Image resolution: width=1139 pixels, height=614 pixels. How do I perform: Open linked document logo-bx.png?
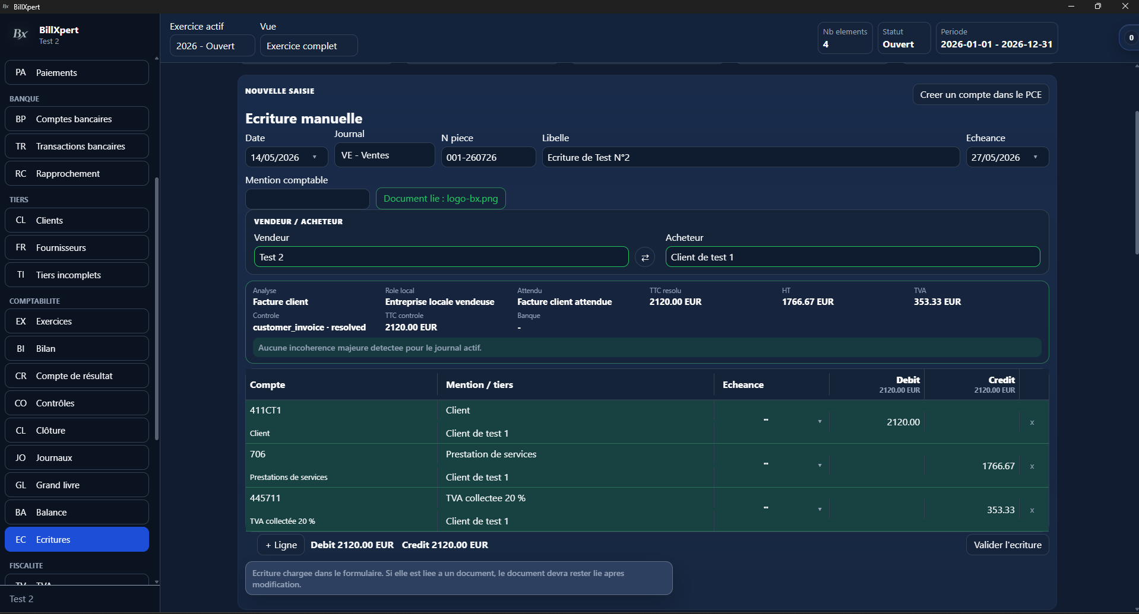(x=441, y=199)
